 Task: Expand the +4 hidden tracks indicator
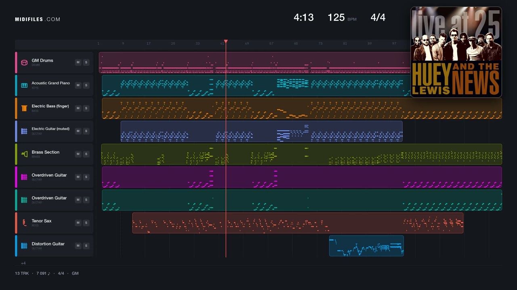(x=23, y=263)
